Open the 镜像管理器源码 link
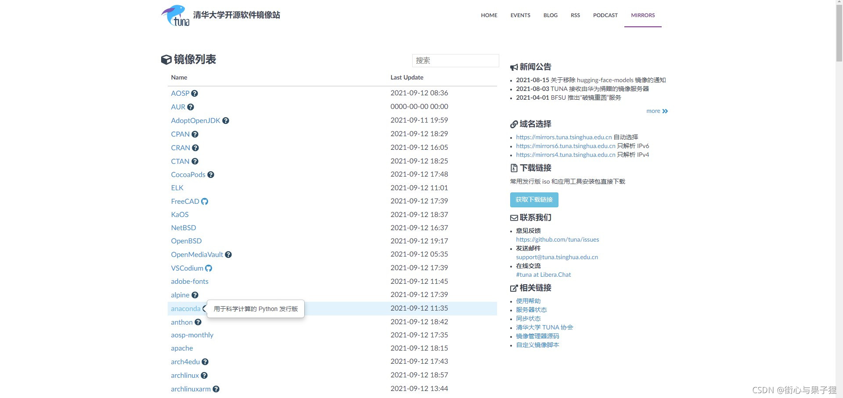 pyautogui.click(x=537, y=336)
